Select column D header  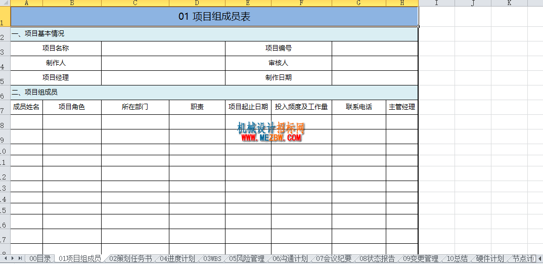(x=197, y=3)
